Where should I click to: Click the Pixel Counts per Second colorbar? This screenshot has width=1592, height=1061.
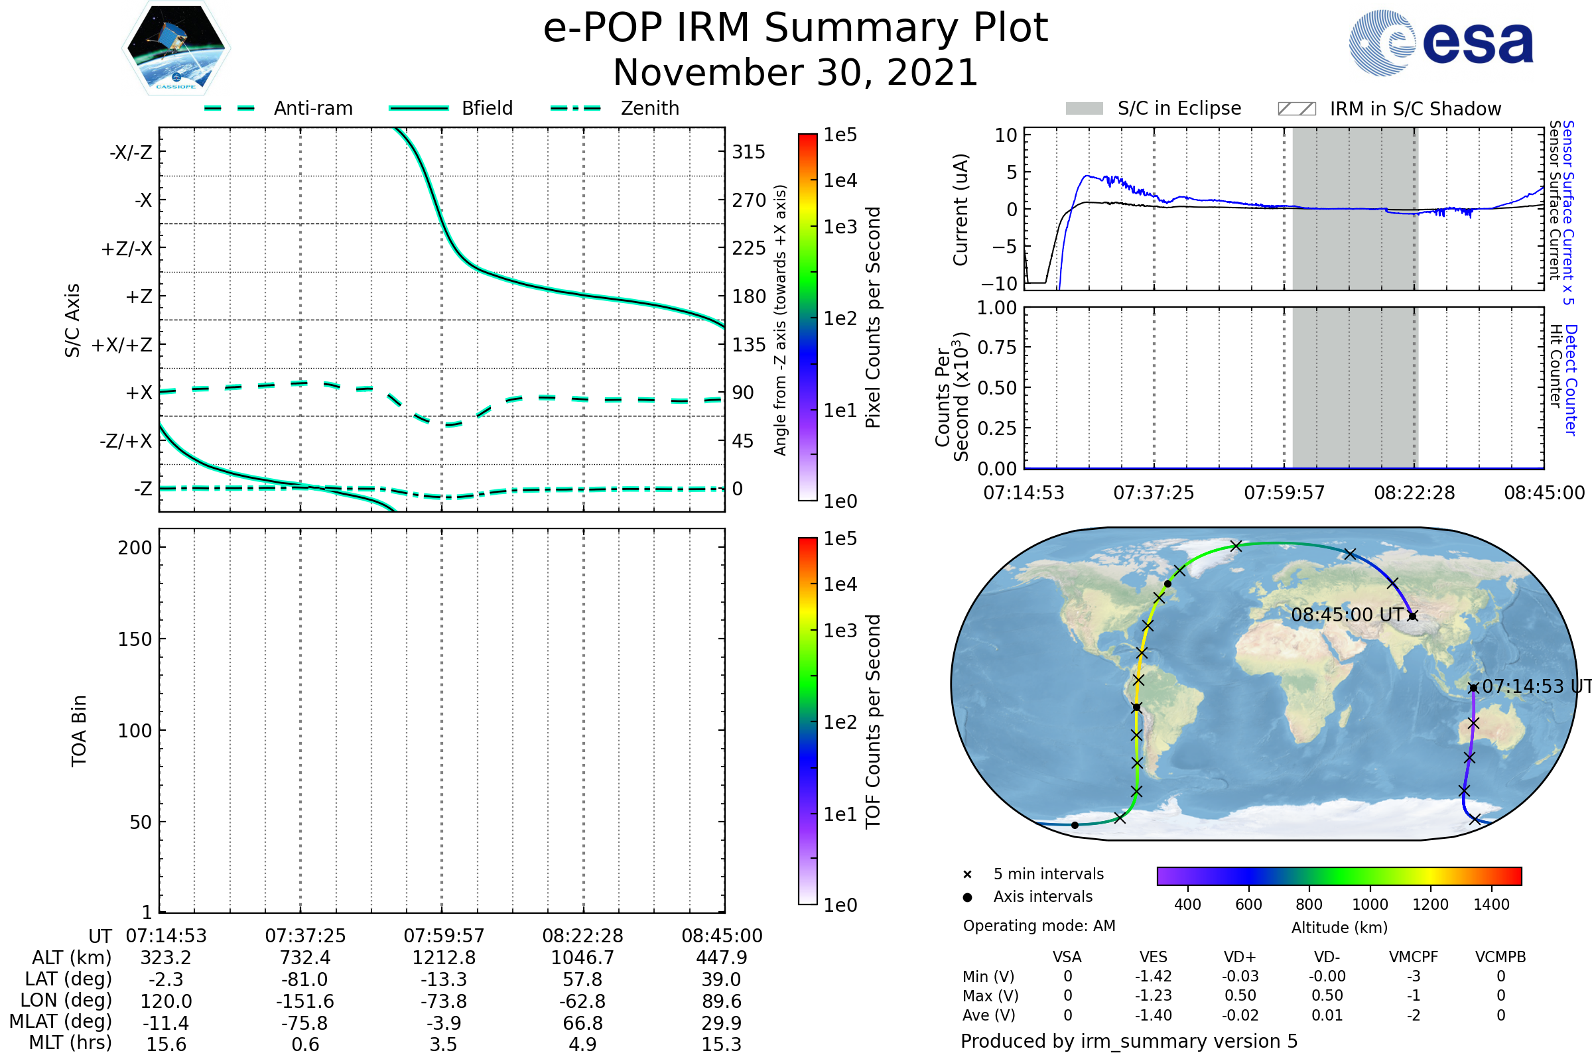807,317
